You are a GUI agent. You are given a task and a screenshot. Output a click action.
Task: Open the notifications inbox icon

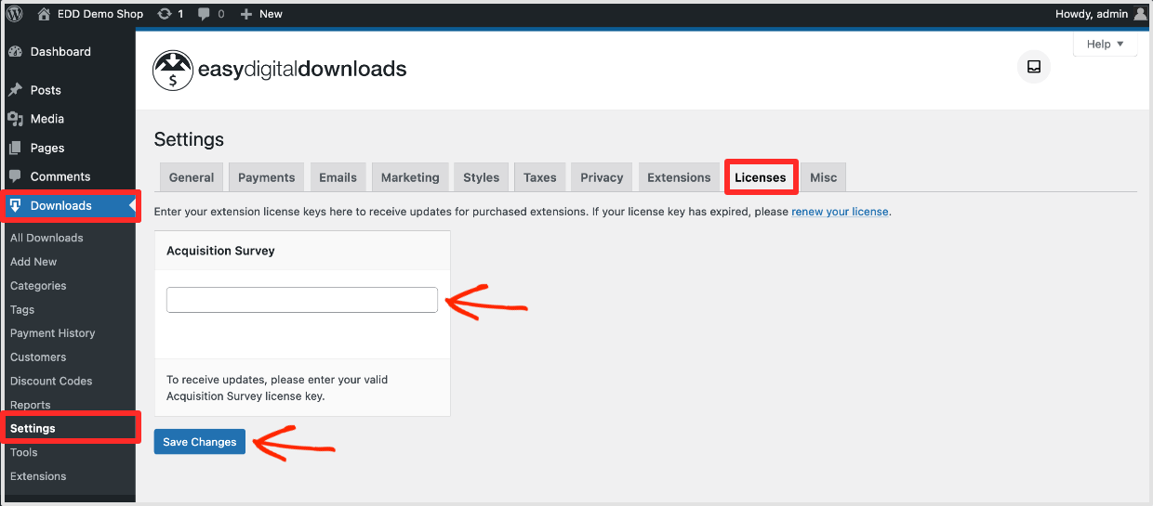(1033, 67)
